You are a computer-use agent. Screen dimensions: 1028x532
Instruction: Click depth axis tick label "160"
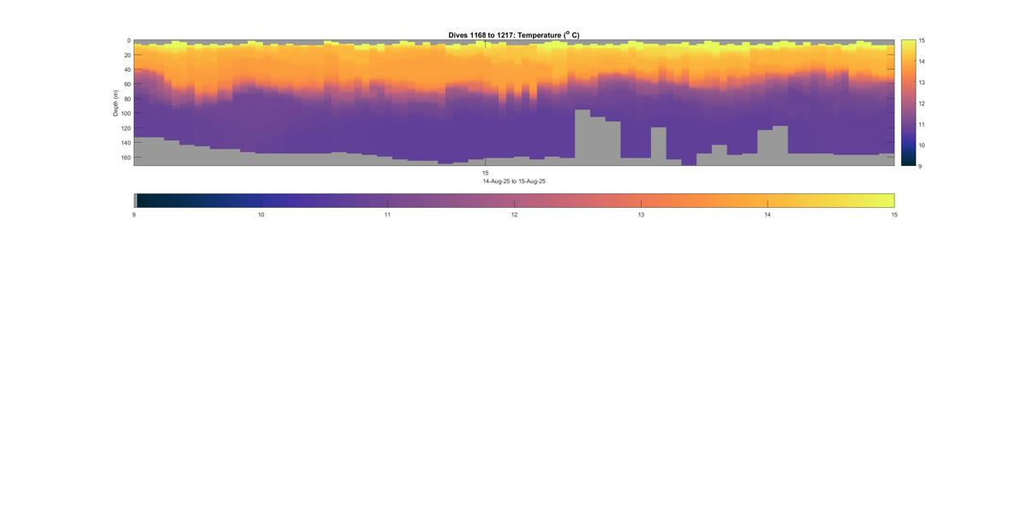click(125, 157)
